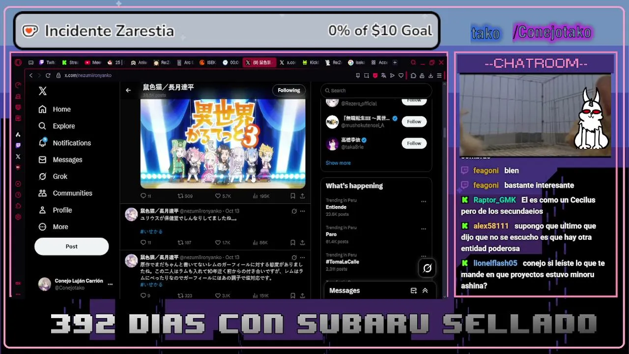Click the browser tab search magnifier

[413, 62]
